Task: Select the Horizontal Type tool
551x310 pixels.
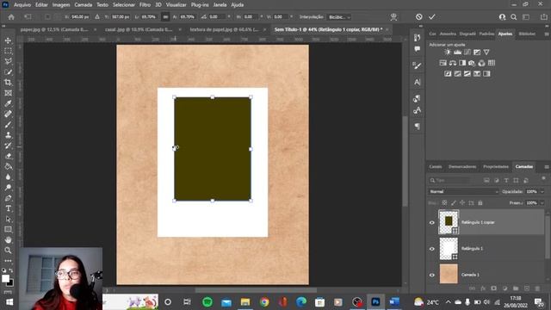Action: coord(8,208)
